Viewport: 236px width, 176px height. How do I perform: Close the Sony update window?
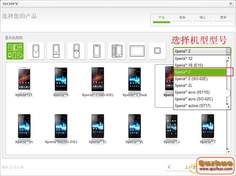[x=231, y=4]
